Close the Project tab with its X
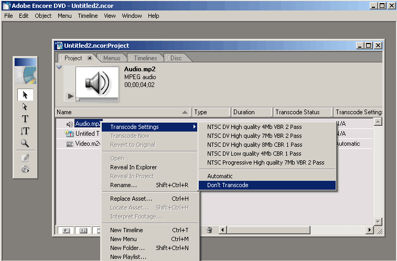Screen dimensions: 397x261 pyautogui.click(x=89, y=58)
